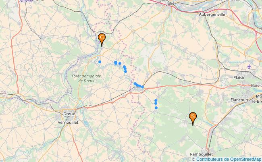Viewport: 262px width, 162px height.
Task: Select the isolated blue dot below marker C
Action: pos(100,62)
